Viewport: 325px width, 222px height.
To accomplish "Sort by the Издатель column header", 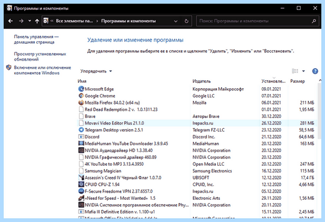I will (x=201, y=81).
